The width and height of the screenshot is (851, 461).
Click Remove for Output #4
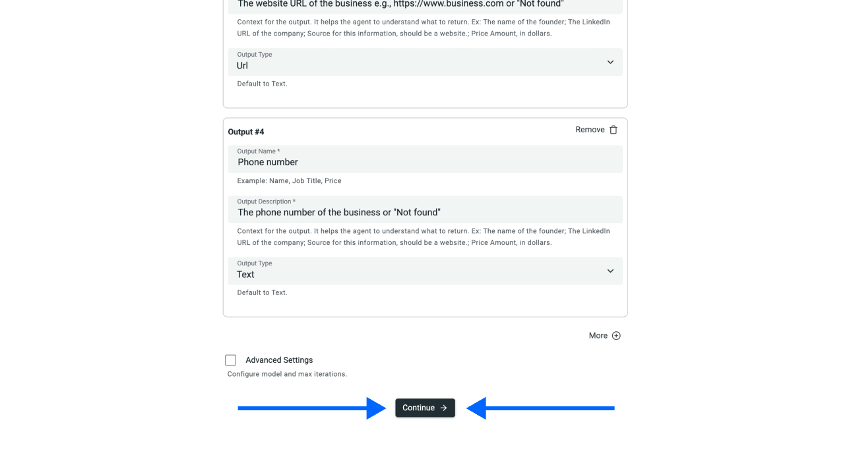point(589,129)
